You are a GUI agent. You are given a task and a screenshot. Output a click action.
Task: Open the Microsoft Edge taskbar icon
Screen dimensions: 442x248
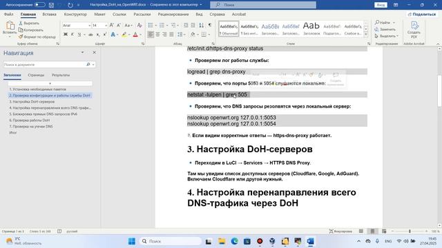(234, 241)
